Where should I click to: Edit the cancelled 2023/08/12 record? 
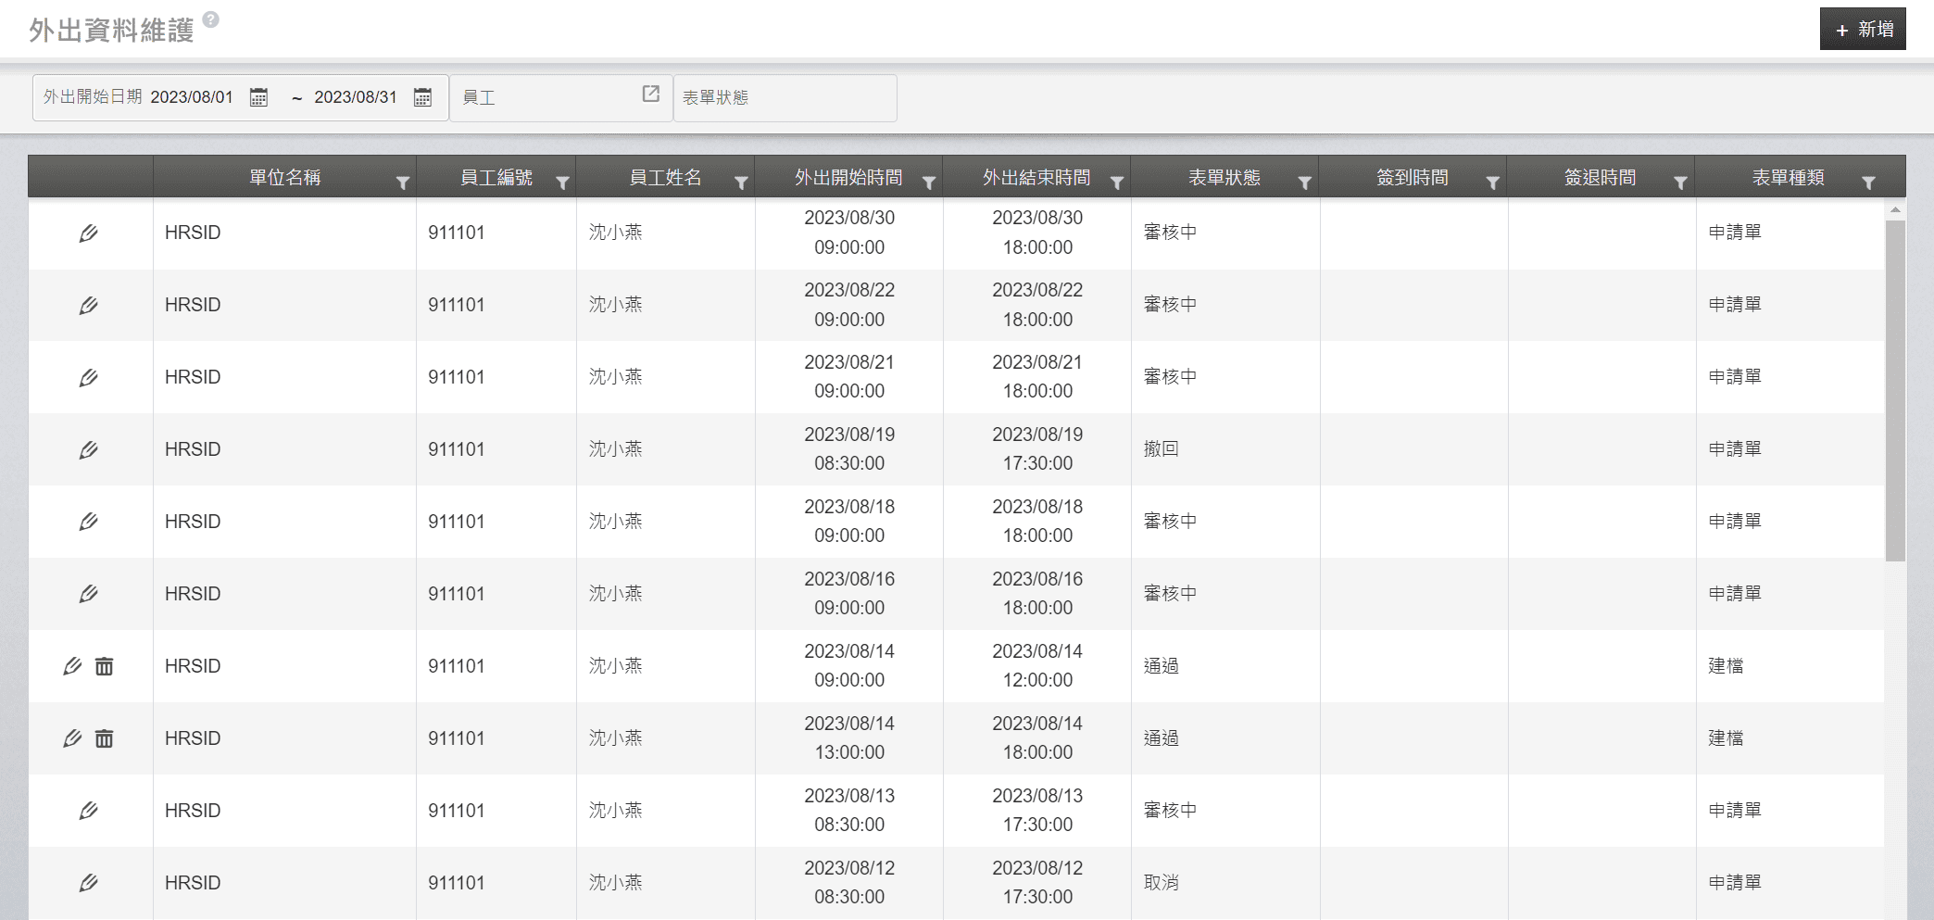click(x=89, y=883)
